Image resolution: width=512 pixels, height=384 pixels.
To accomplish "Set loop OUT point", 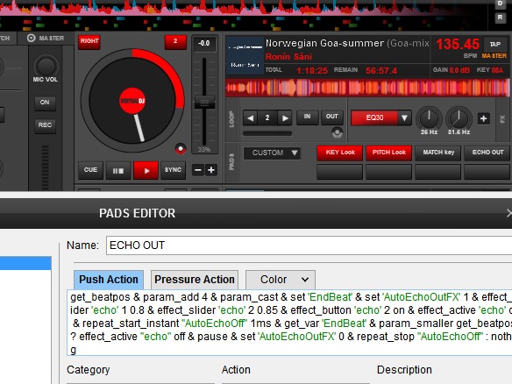I will pos(331,117).
